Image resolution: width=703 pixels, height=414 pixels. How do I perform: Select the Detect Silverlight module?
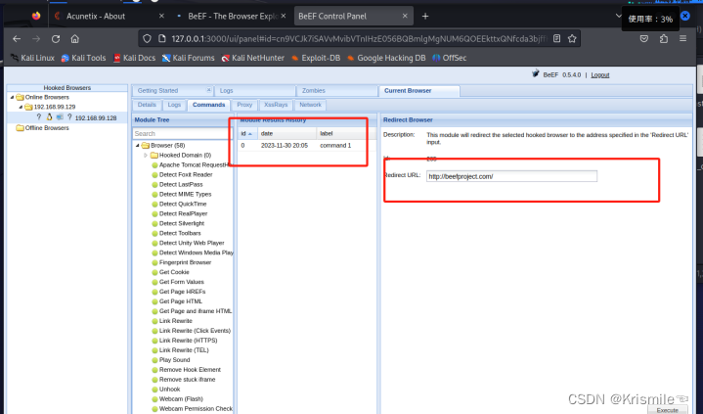coord(182,223)
